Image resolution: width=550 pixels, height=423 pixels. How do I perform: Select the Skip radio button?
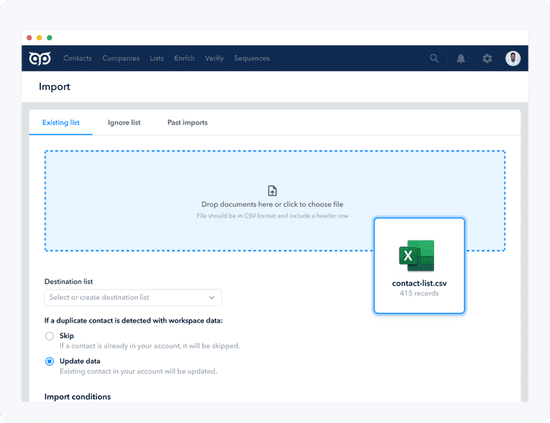pos(49,336)
